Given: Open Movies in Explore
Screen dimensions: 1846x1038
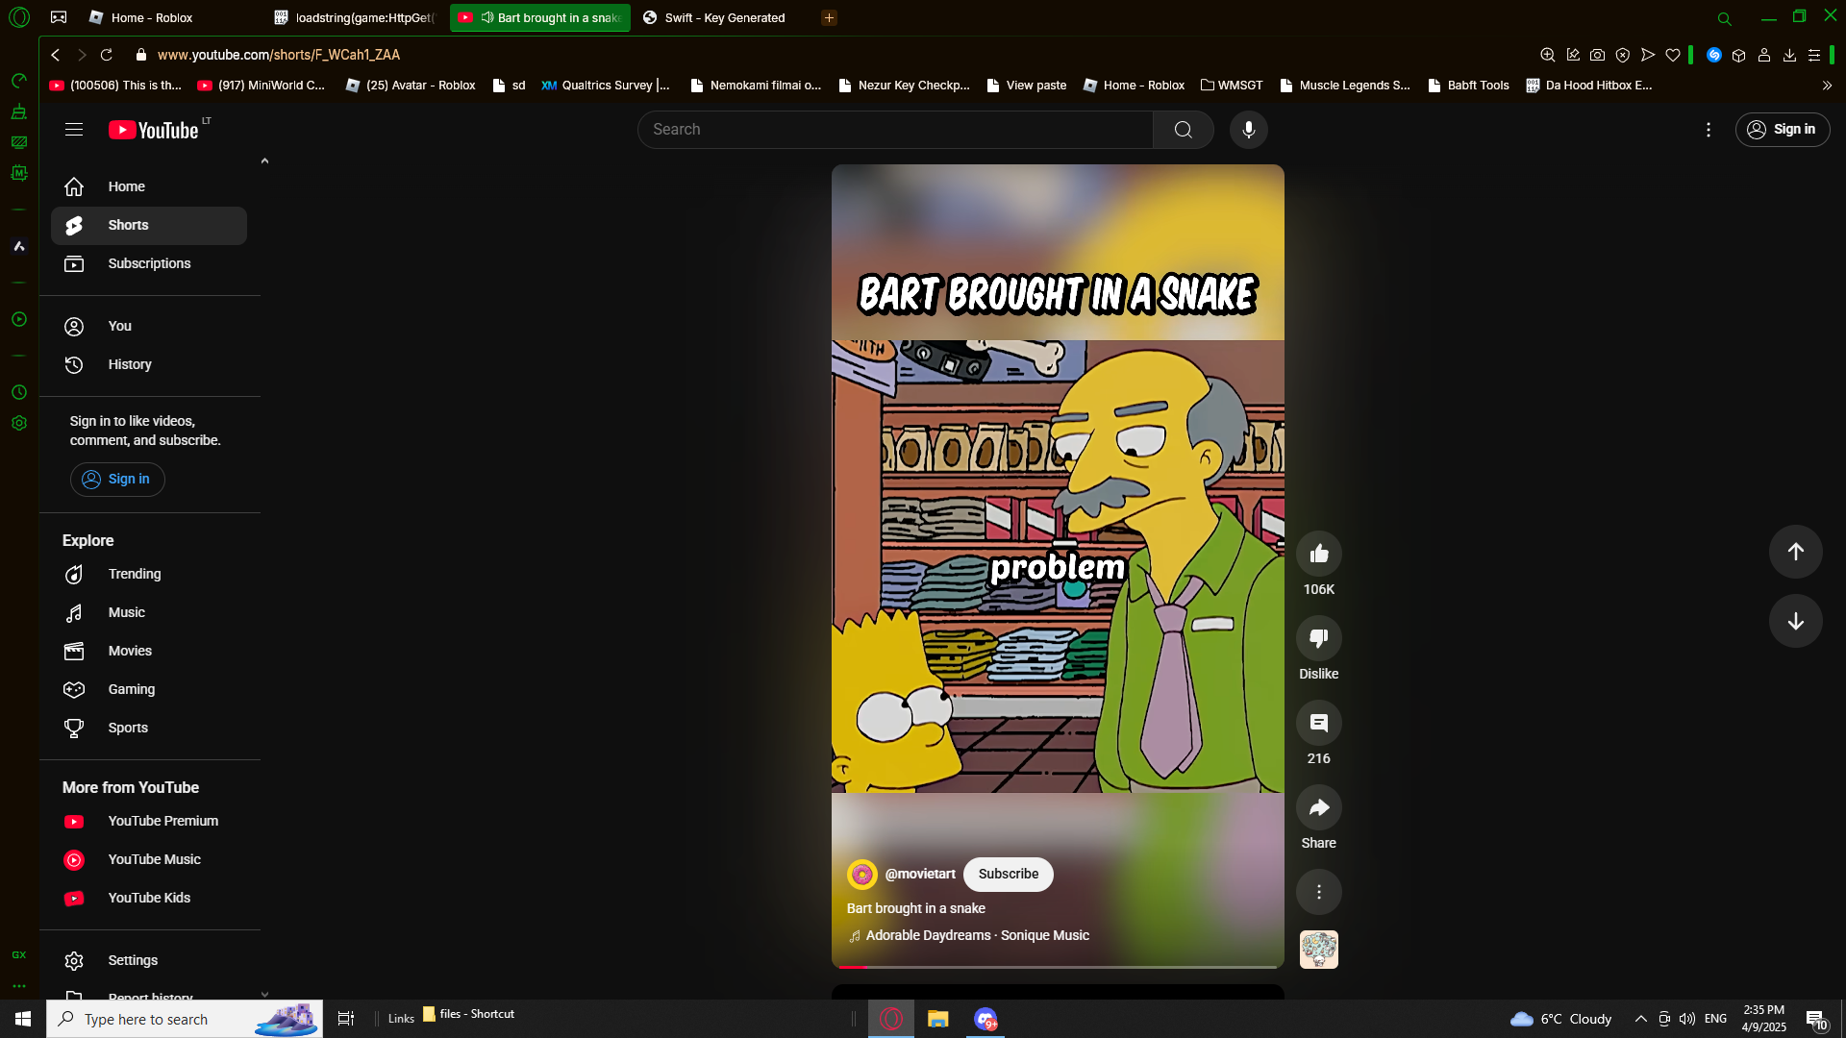Looking at the screenshot, I should point(149,651).
